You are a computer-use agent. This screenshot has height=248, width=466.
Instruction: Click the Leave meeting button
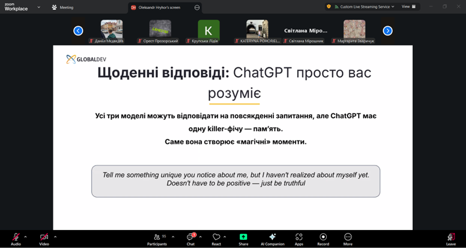coord(450,238)
